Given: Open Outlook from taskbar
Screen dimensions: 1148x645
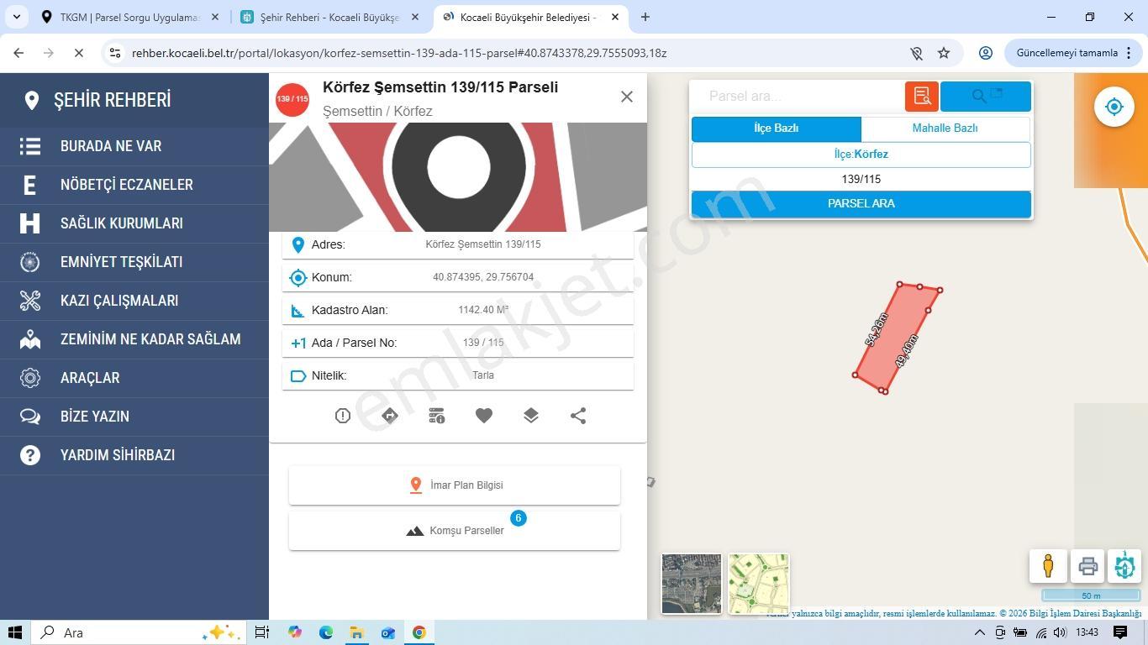Looking at the screenshot, I should [387, 632].
